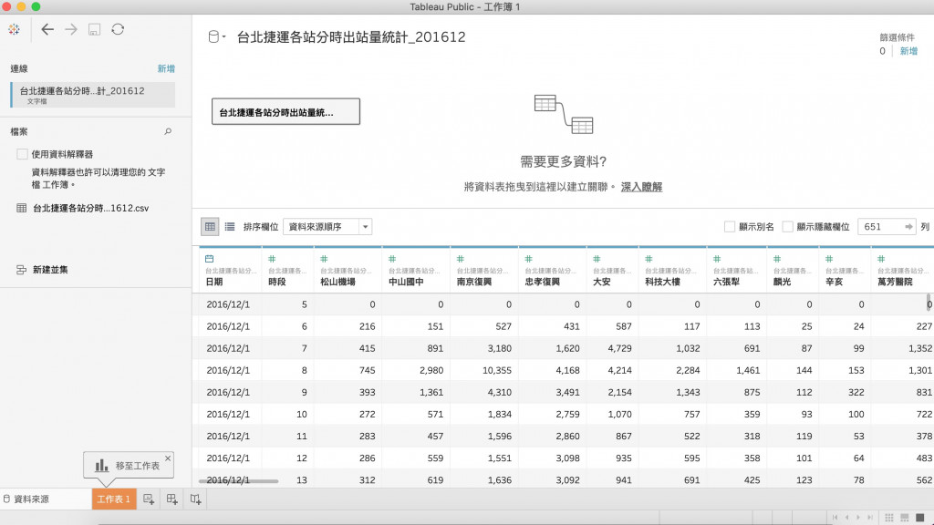Select the 台北捷運各站分時…1612.csv file
This screenshot has width=934, height=525.
90,209
